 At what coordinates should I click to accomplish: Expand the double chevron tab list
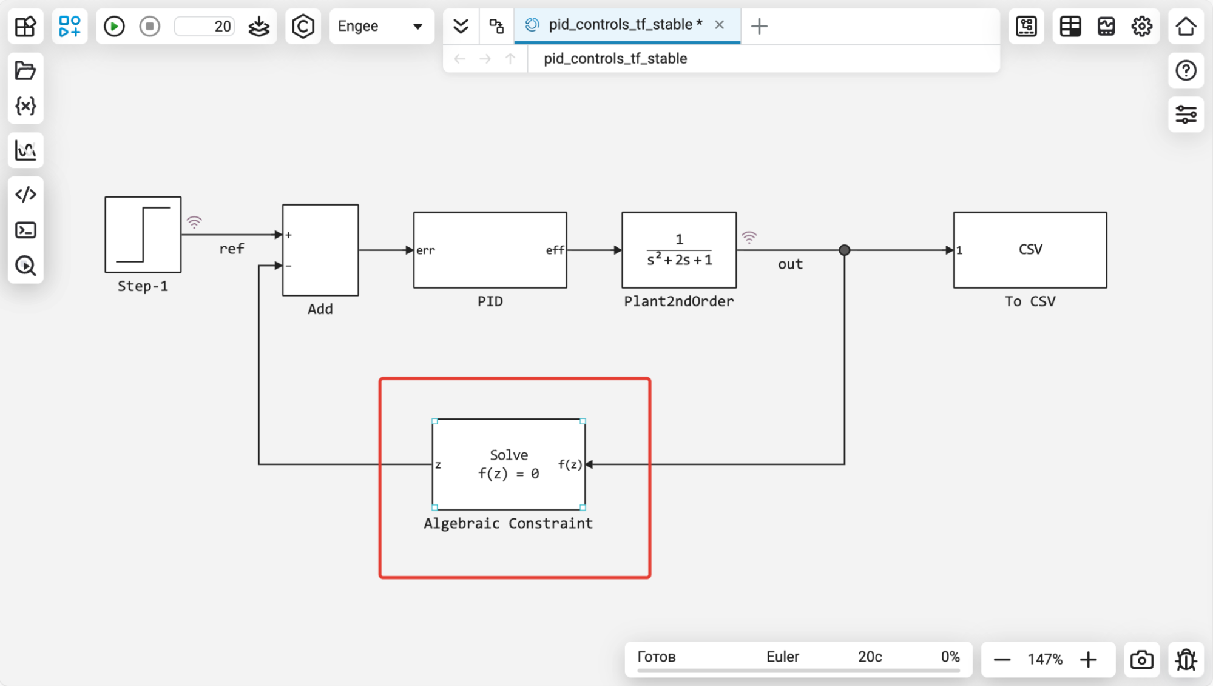pyautogui.click(x=461, y=26)
